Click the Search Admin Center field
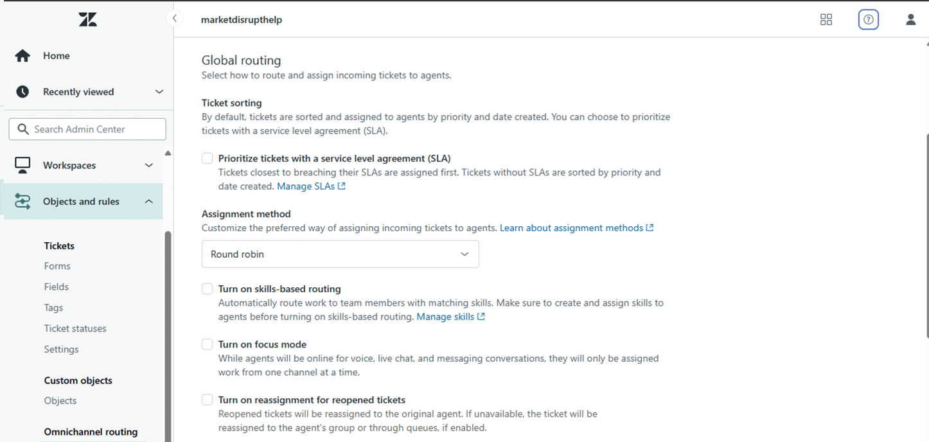Screen dimensions: 929x442 (x=87, y=129)
